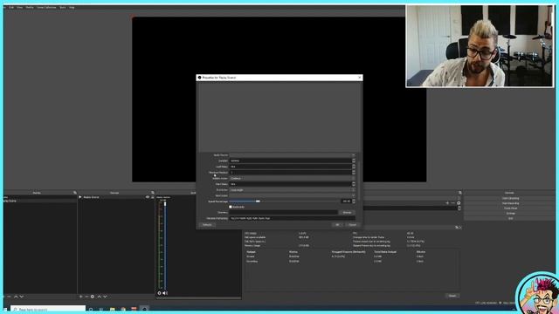Open the End Action dropdown

pyautogui.click(x=293, y=190)
